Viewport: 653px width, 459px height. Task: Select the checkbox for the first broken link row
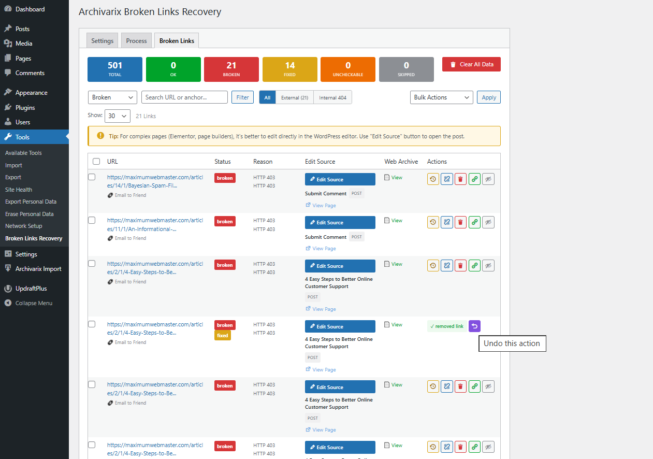(x=92, y=176)
